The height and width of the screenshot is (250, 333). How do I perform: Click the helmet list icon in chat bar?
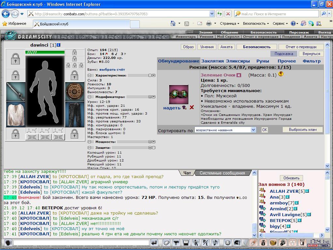pyautogui.click(x=237, y=243)
